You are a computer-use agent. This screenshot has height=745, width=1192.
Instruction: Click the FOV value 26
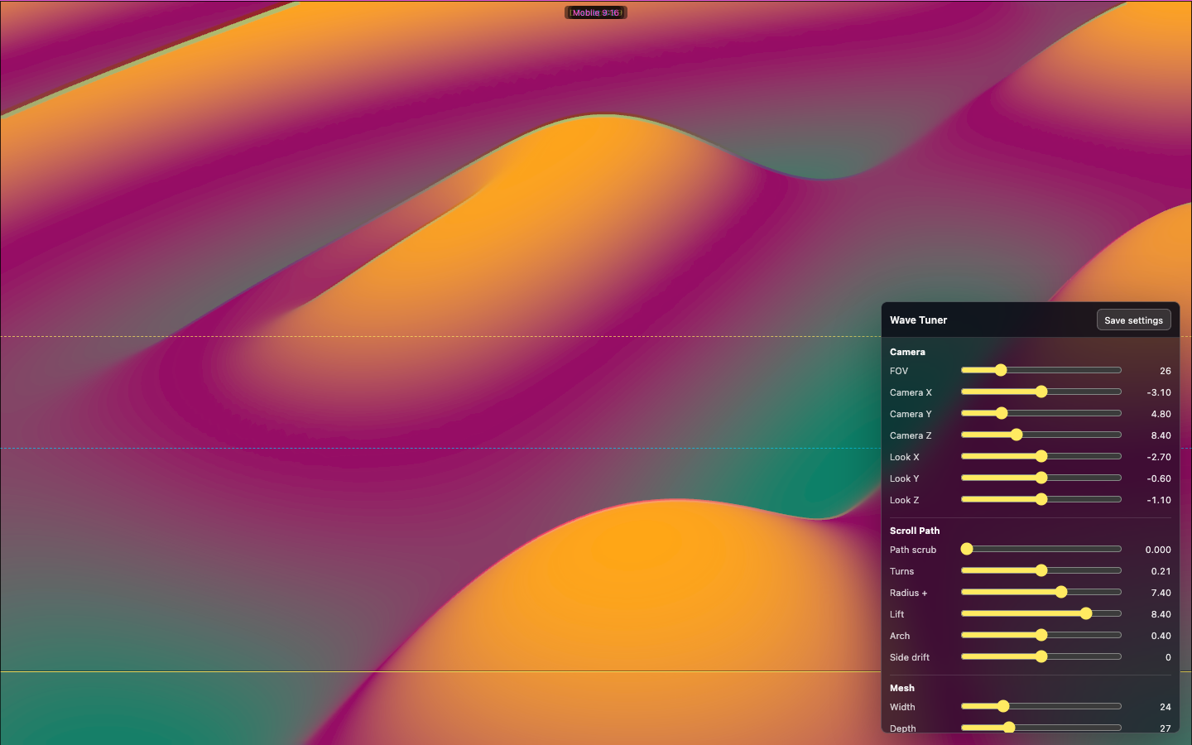[1166, 371]
